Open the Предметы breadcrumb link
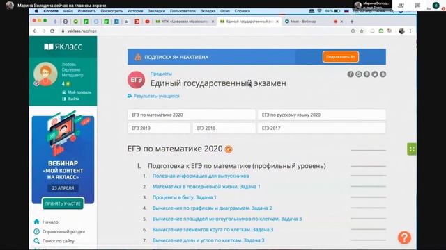446x250 pixels. 161,74
